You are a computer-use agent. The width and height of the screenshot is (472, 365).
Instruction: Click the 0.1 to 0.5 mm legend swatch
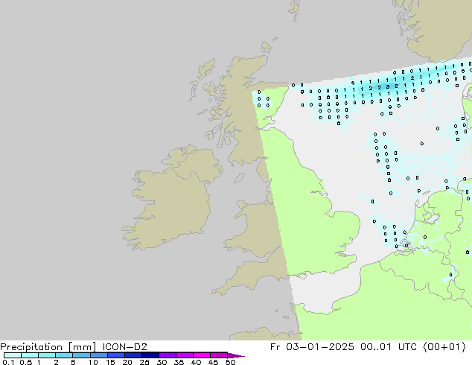(13, 355)
